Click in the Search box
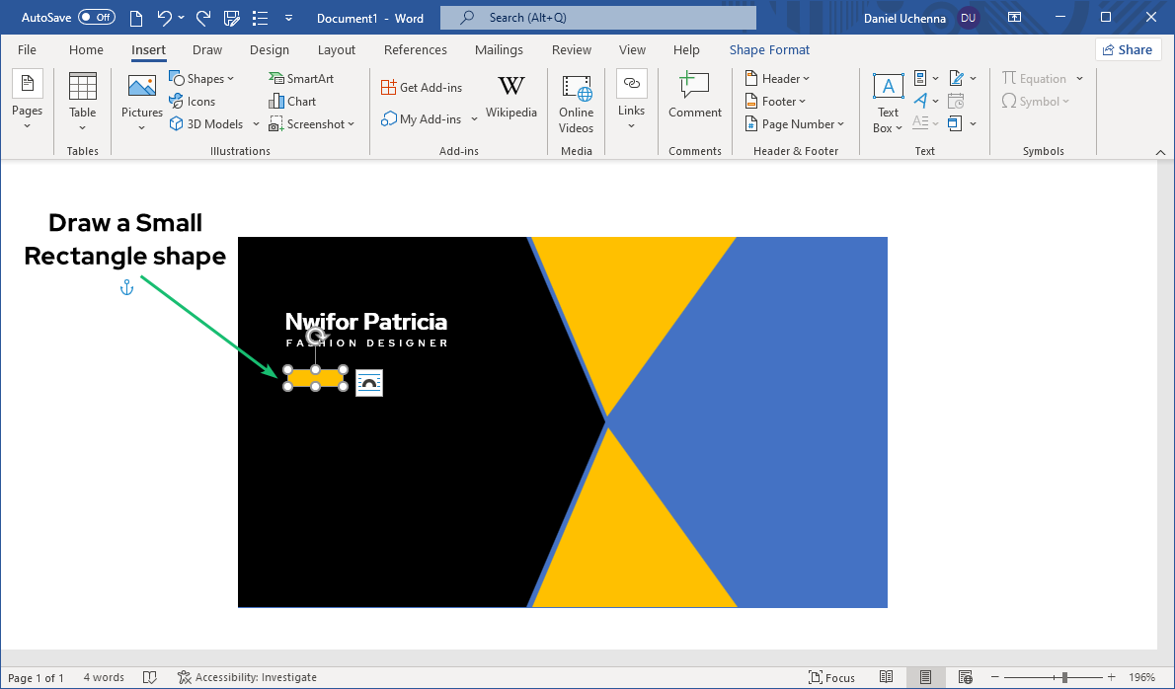This screenshot has height=689, width=1175. pyautogui.click(x=597, y=18)
